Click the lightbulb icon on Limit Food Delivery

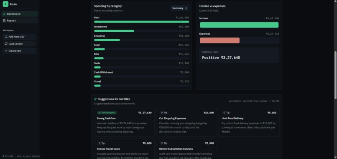[224, 113]
